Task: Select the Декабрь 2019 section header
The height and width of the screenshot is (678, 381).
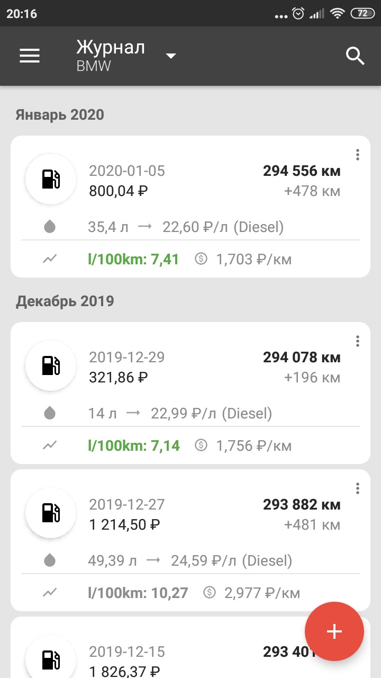Action: click(65, 301)
